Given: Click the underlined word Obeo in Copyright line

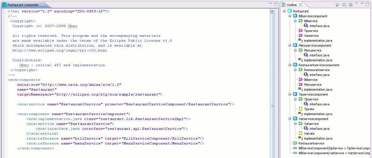Looking at the screenshot, I should click(73, 26).
